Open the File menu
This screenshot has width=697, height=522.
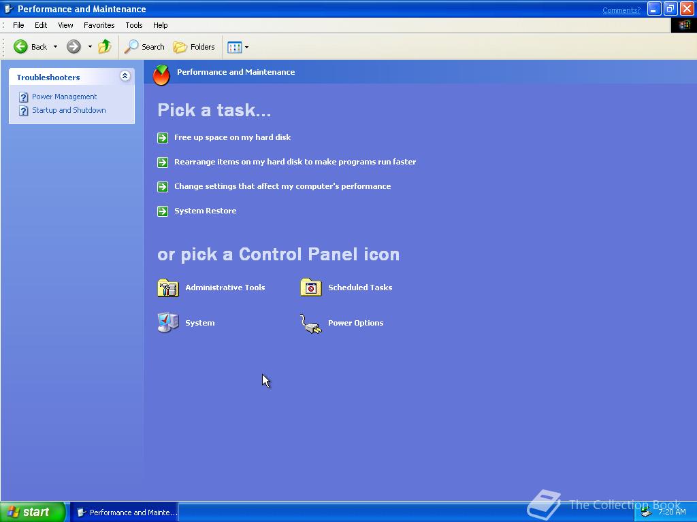[x=18, y=25]
